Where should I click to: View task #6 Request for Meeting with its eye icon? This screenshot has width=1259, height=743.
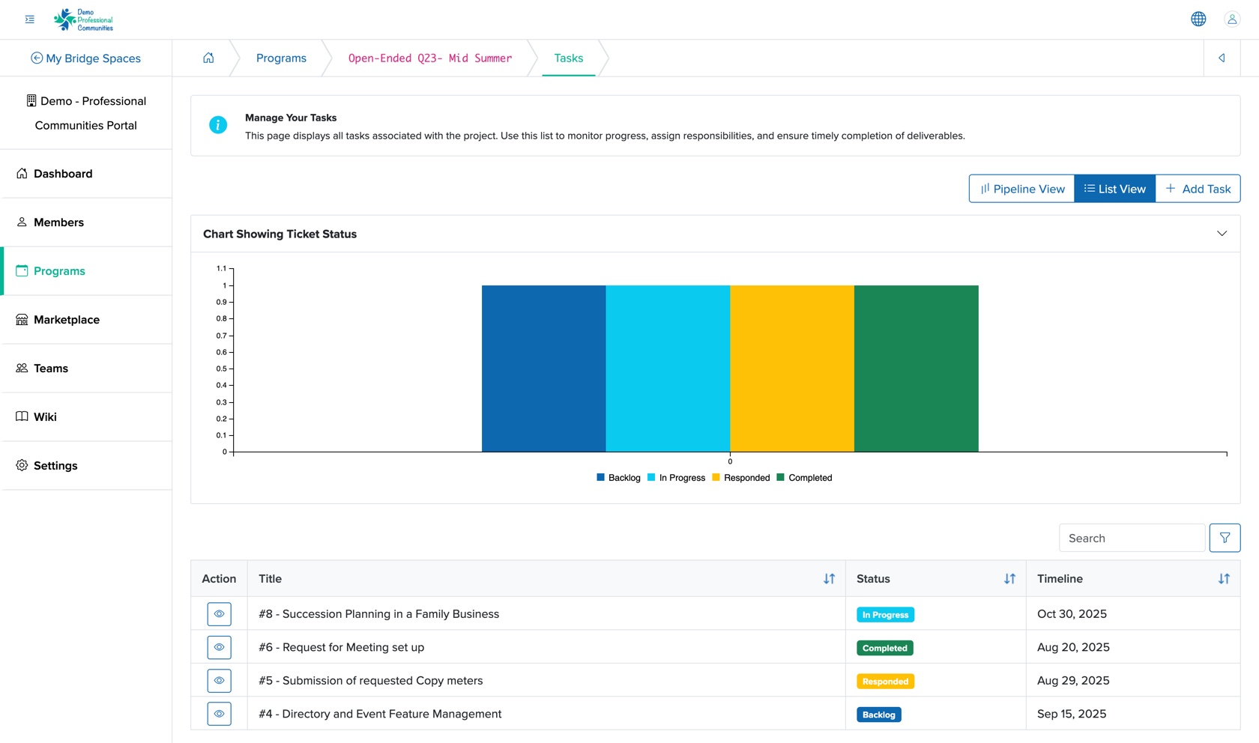219,647
